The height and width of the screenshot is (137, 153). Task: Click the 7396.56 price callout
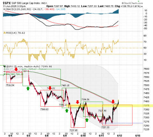85,100
